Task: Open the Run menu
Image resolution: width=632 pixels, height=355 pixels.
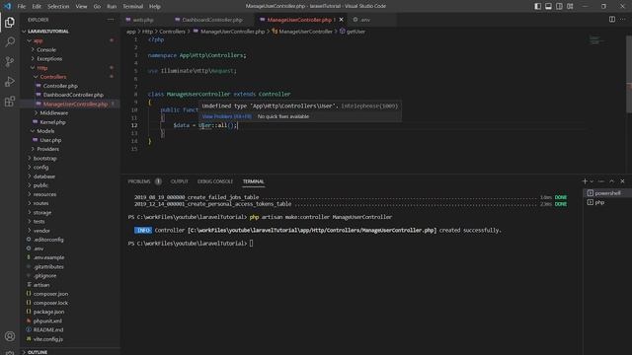Action: click(112, 7)
